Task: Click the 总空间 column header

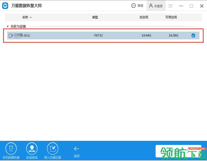Action: [144, 17]
